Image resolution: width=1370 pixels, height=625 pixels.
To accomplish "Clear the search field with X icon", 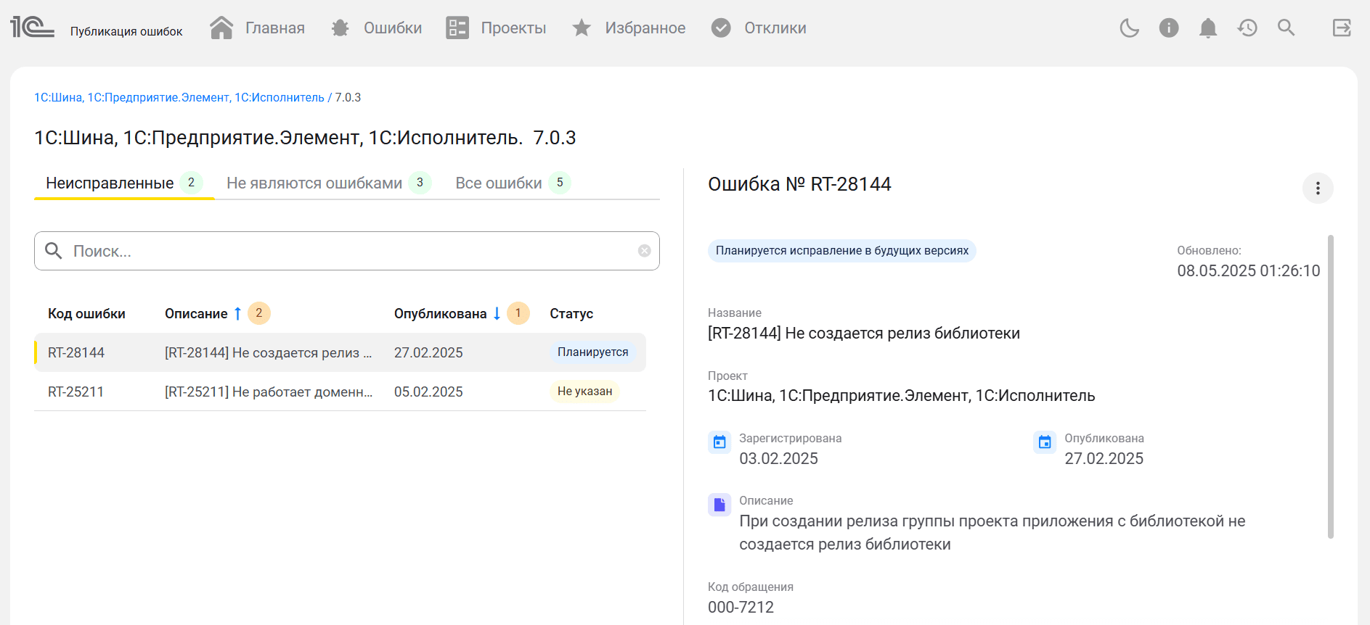I will [644, 251].
